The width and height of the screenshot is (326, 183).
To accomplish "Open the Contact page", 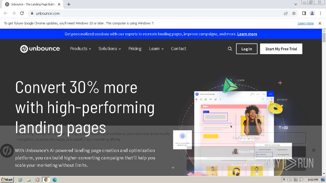I will coord(179,49).
